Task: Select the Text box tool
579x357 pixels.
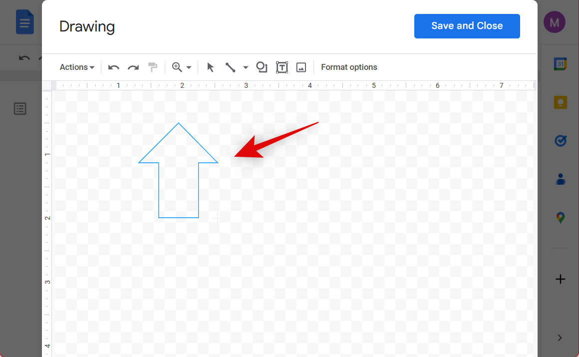Action: point(282,67)
